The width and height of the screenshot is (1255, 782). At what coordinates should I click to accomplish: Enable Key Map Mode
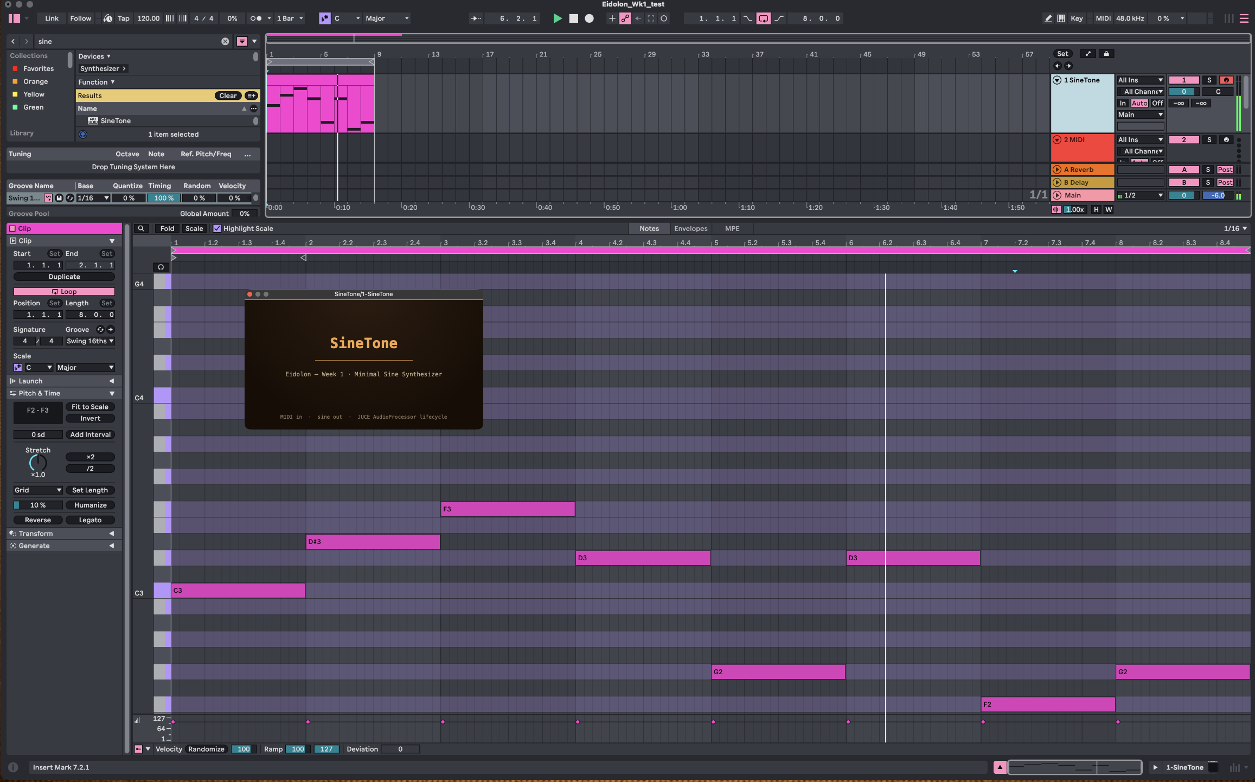click(1077, 18)
